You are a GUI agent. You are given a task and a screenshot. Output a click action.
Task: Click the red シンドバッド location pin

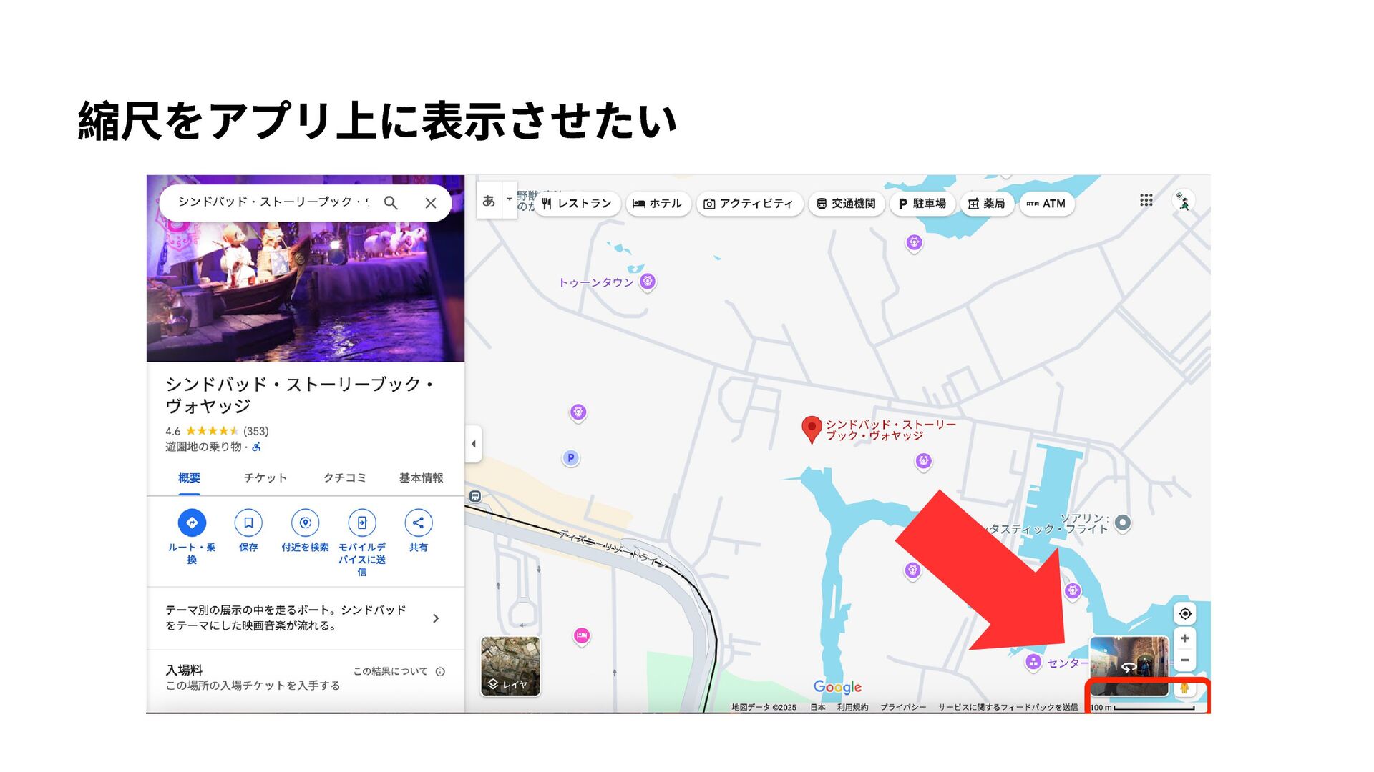click(x=811, y=430)
